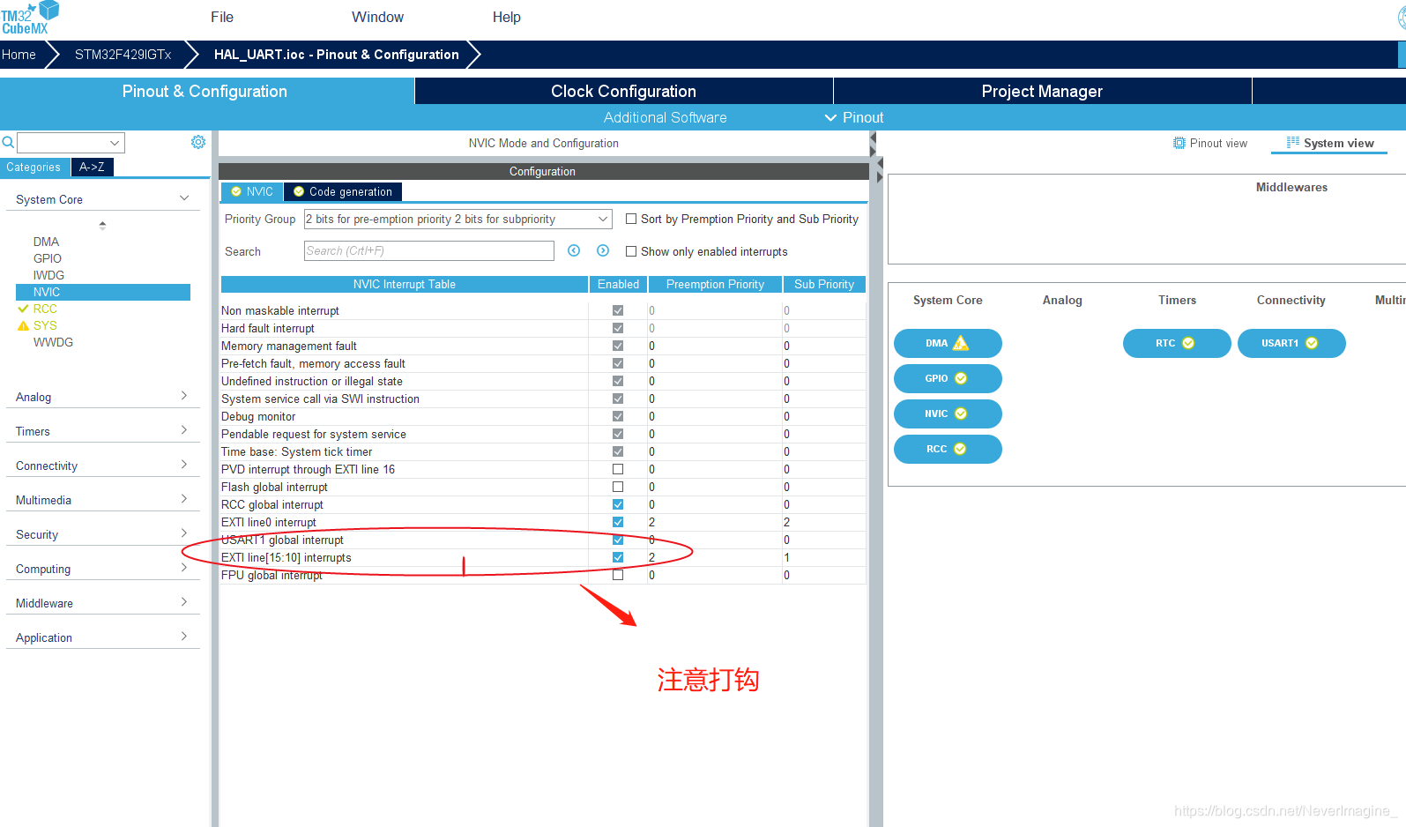Enable Sort by Premption Priority and Sub Priority
1406x827 pixels.
631,219
